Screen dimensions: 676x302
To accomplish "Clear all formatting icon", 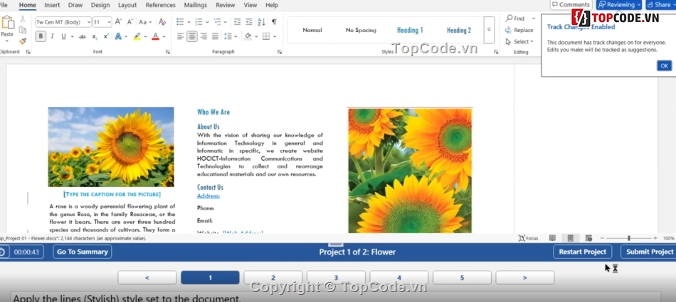I will click(162, 21).
